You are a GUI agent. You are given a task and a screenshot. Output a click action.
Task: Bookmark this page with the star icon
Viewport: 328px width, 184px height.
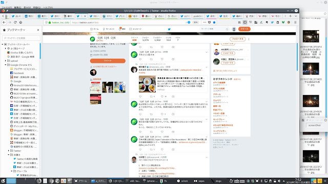click(x=214, y=22)
